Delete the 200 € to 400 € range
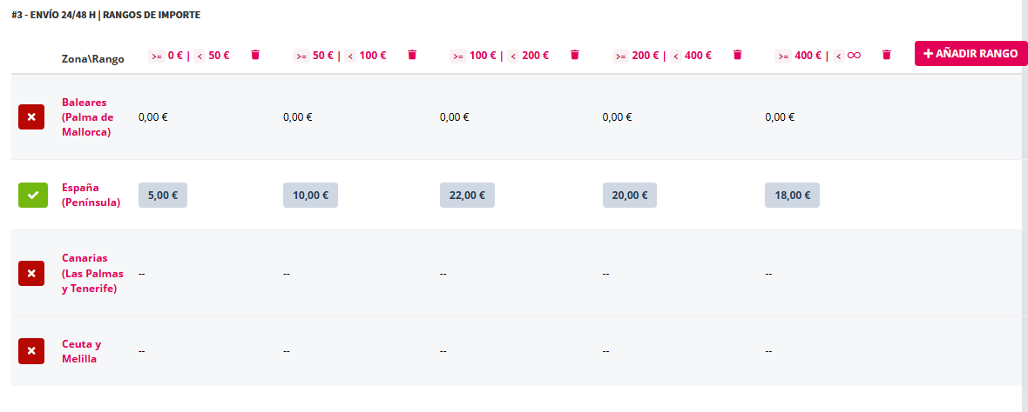1028x412 pixels. coord(737,55)
